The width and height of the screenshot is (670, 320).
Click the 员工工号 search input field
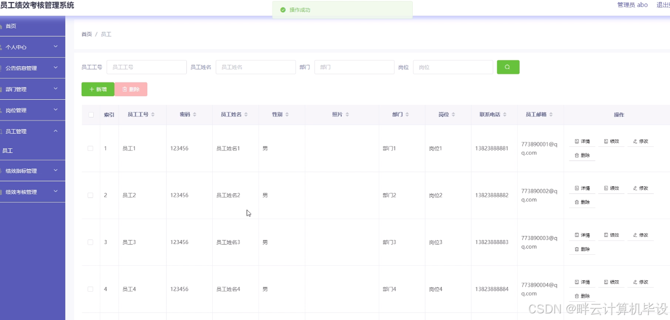(146, 67)
